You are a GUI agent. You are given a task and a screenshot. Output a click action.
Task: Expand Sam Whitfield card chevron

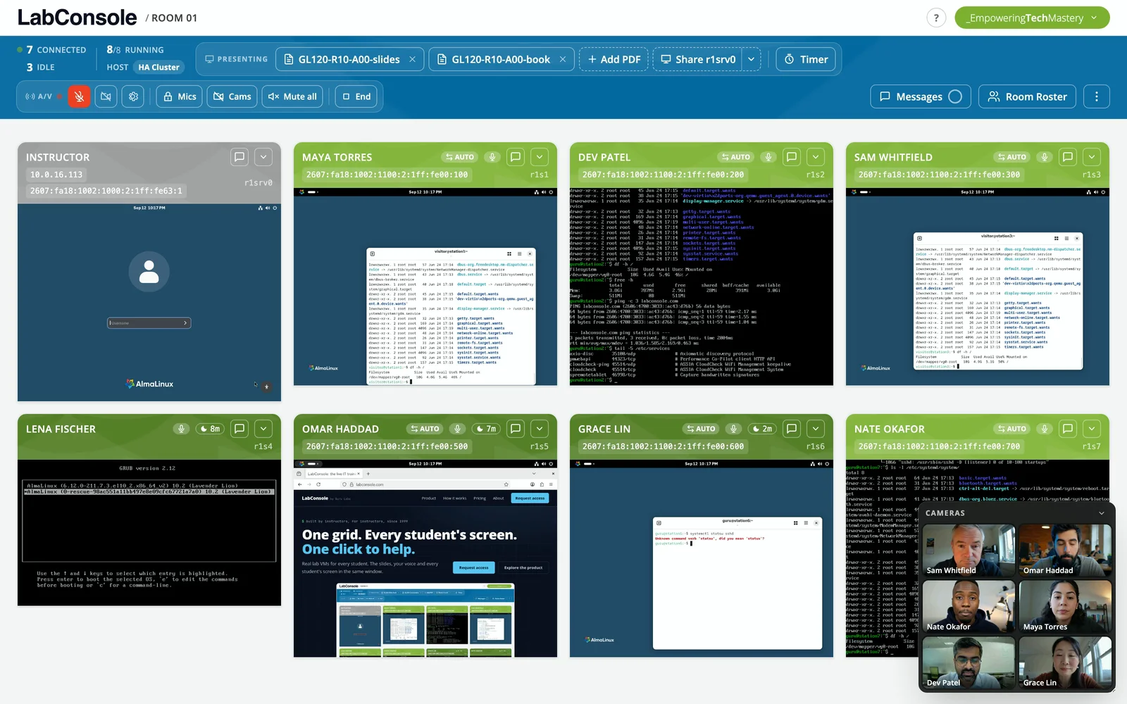coord(1092,157)
